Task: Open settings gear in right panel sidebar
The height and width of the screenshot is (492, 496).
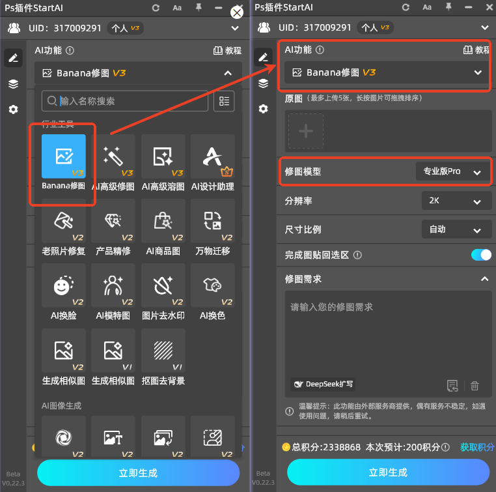Action: click(x=263, y=109)
